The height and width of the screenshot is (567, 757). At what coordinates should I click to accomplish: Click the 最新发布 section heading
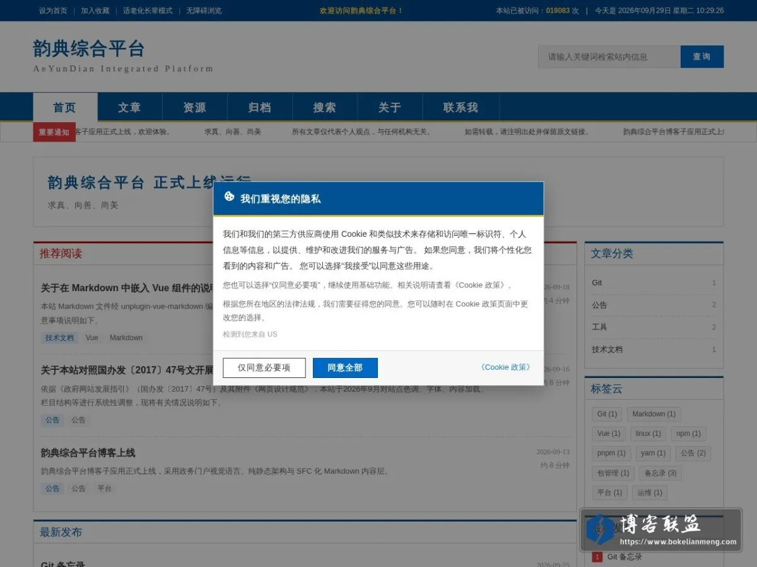click(61, 532)
